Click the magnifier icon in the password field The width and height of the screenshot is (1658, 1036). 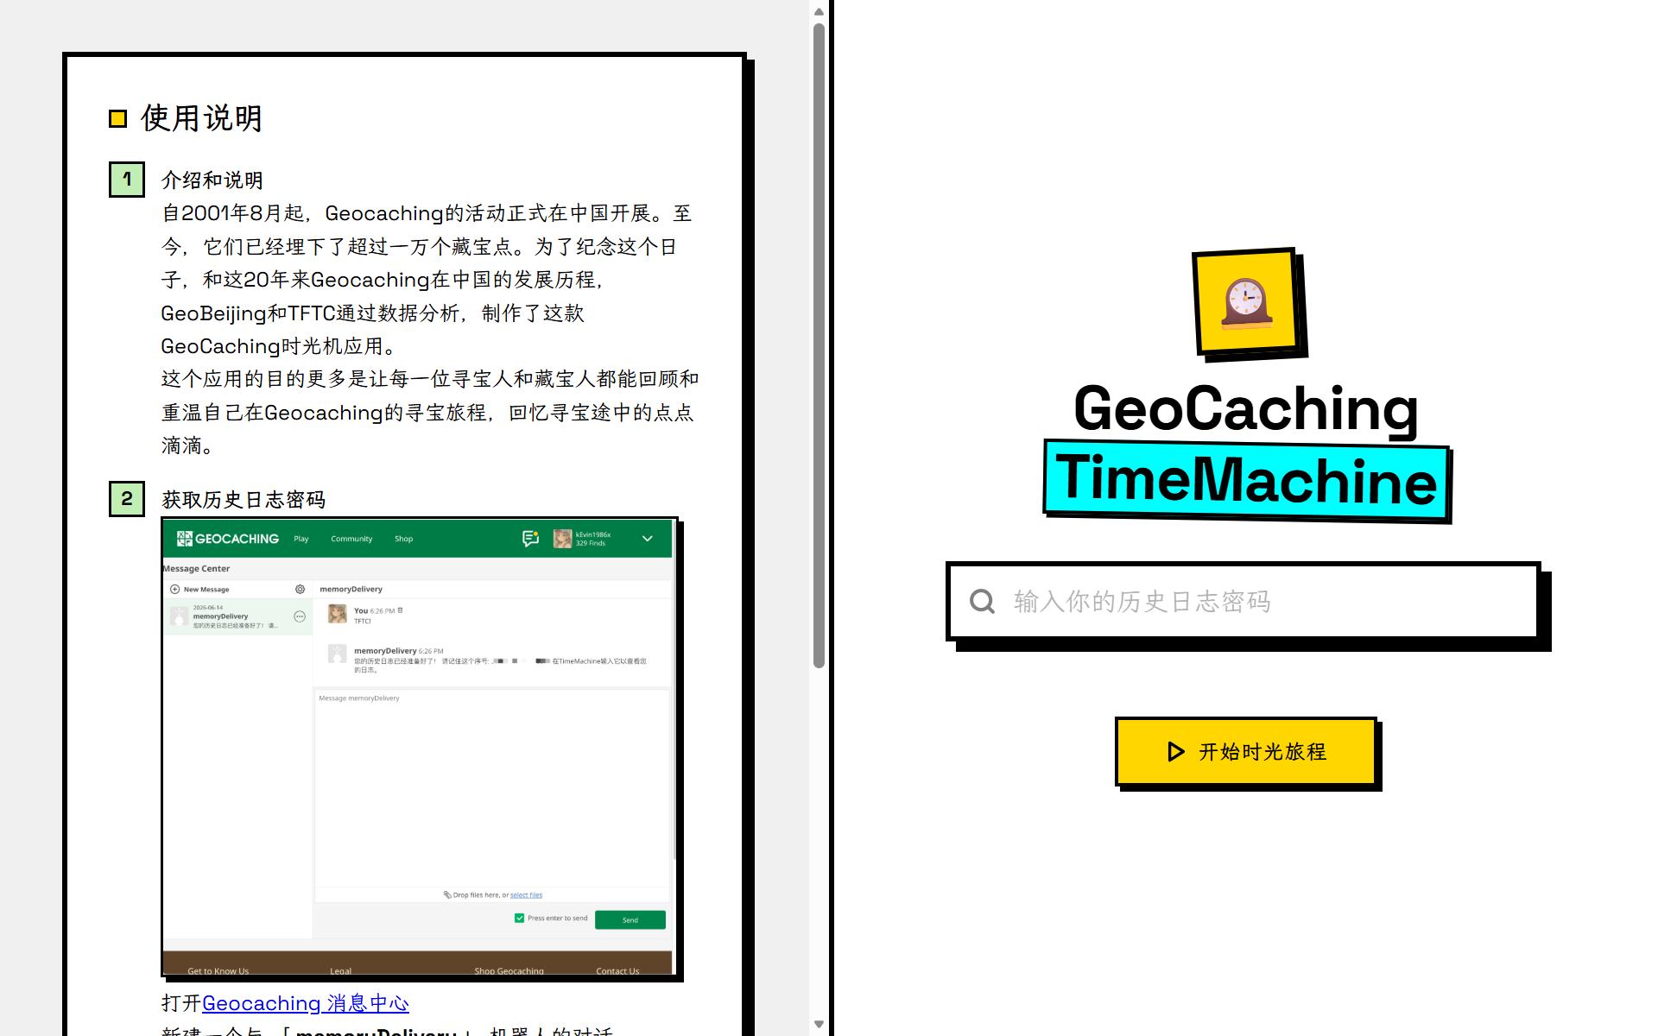point(982,601)
